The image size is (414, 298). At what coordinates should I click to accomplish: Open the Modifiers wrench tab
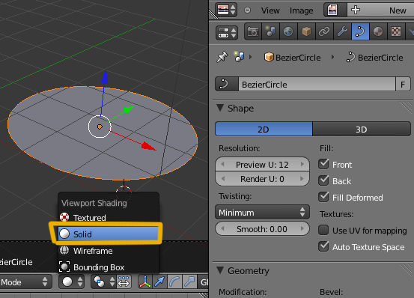342,32
